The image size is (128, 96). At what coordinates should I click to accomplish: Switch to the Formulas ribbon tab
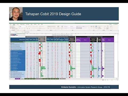click(x=27, y=24)
